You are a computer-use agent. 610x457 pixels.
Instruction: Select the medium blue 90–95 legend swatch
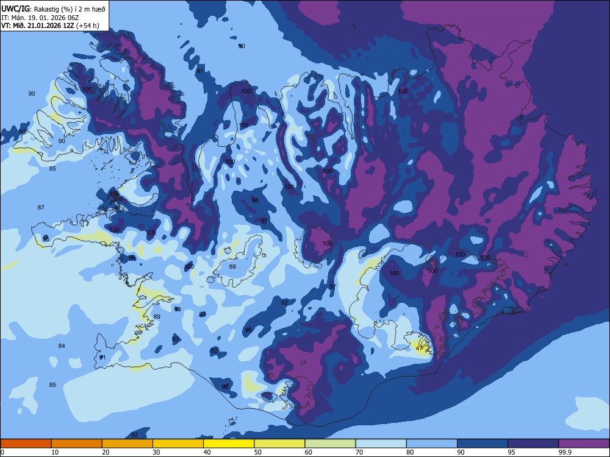tap(483, 444)
